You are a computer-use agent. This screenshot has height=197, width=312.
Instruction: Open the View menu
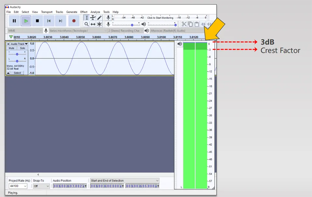pos(35,12)
